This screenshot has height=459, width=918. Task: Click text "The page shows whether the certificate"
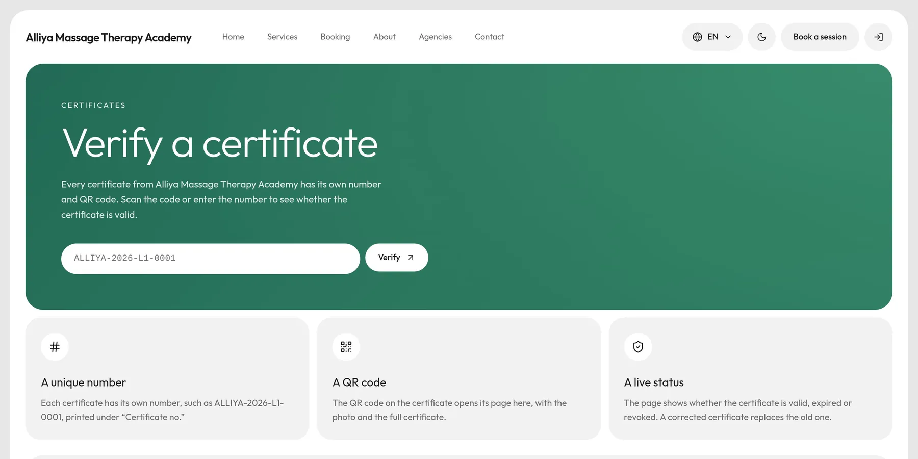point(737,410)
